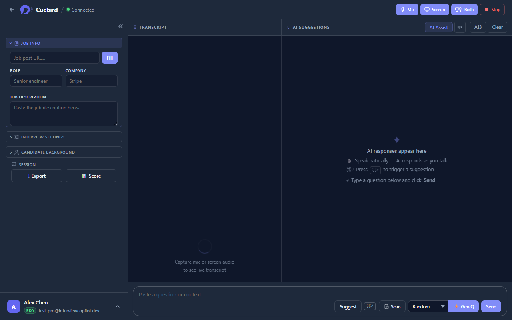This screenshot has height=320, width=512.
Task: Click the sparkle icon above AI responses
Action: [397, 140]
